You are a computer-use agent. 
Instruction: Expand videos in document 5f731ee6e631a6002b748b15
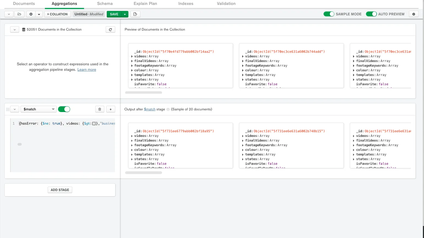coord(243,136)
